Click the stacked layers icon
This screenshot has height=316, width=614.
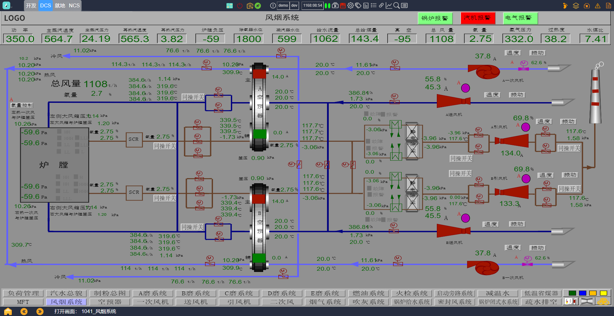(576, 5)
